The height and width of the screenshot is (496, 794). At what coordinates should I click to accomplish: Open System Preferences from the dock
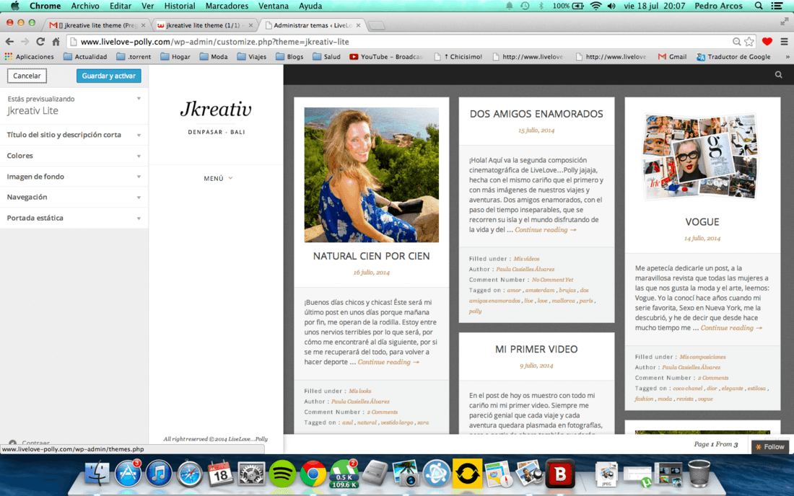pyautogui.click(x=251, y=474)
